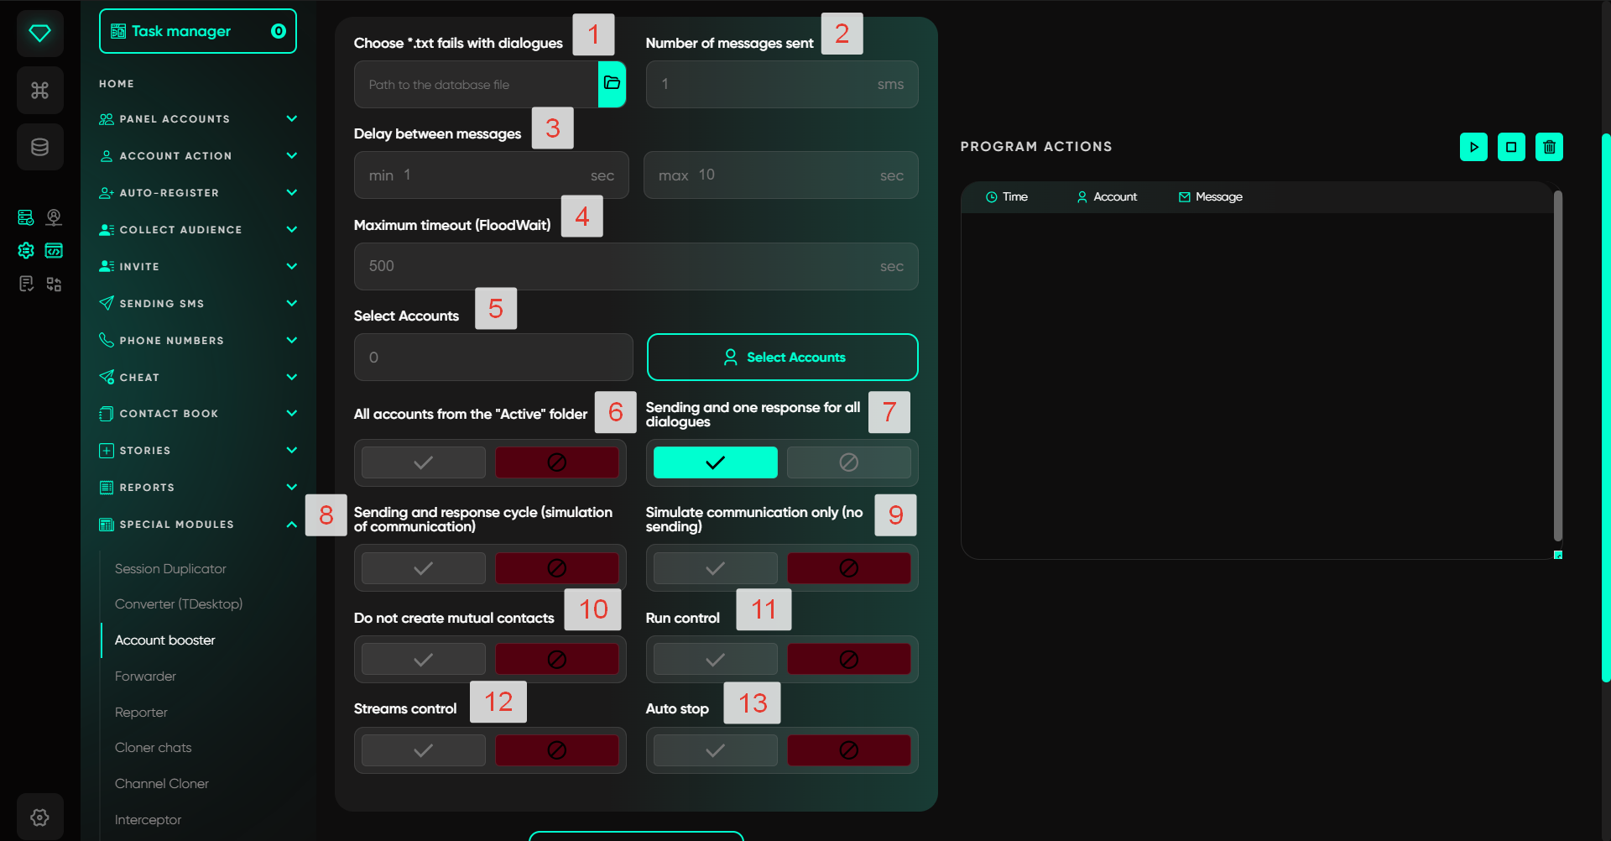Open the Task manager button
1611x841 pixels.
[198, 31]
